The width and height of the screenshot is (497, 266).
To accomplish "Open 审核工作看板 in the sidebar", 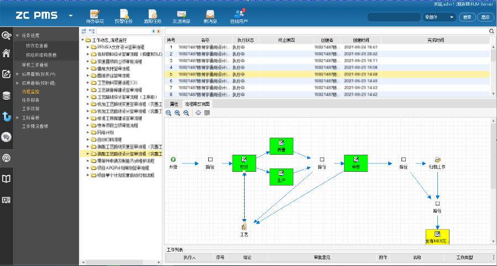I will pyautogui.click(x=35, y=65).
